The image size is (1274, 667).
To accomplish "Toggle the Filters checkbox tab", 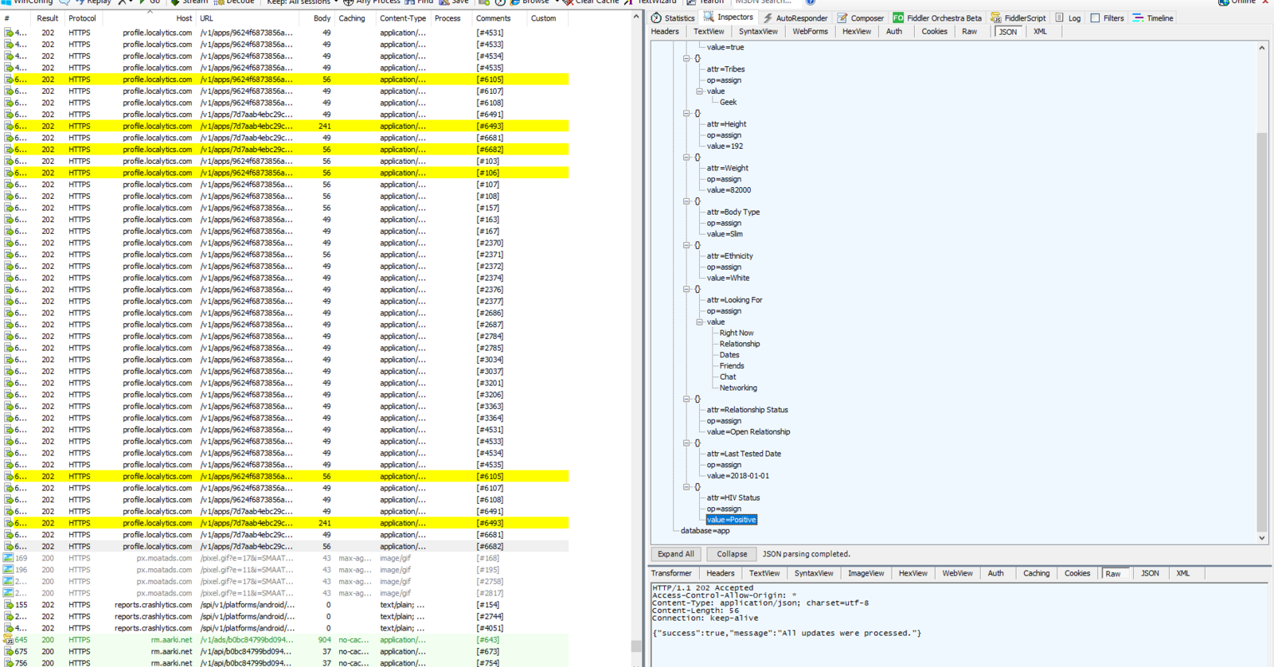I will pyautogui.click(x=1107, y=18).
